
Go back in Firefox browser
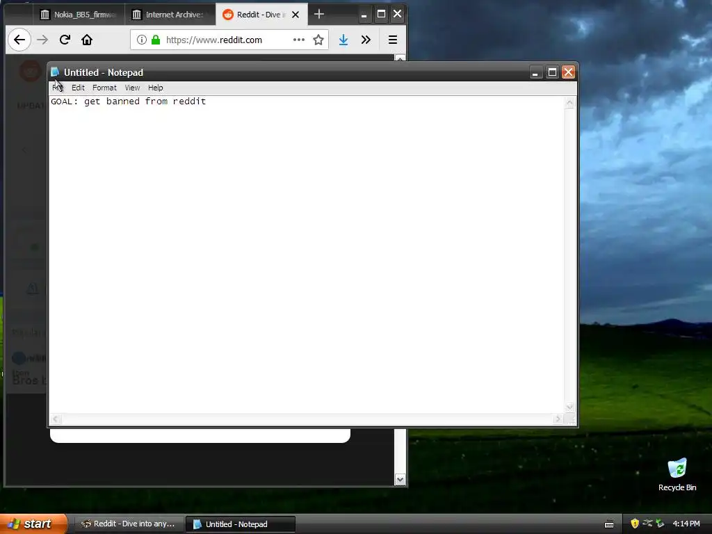tap(19, 40)
